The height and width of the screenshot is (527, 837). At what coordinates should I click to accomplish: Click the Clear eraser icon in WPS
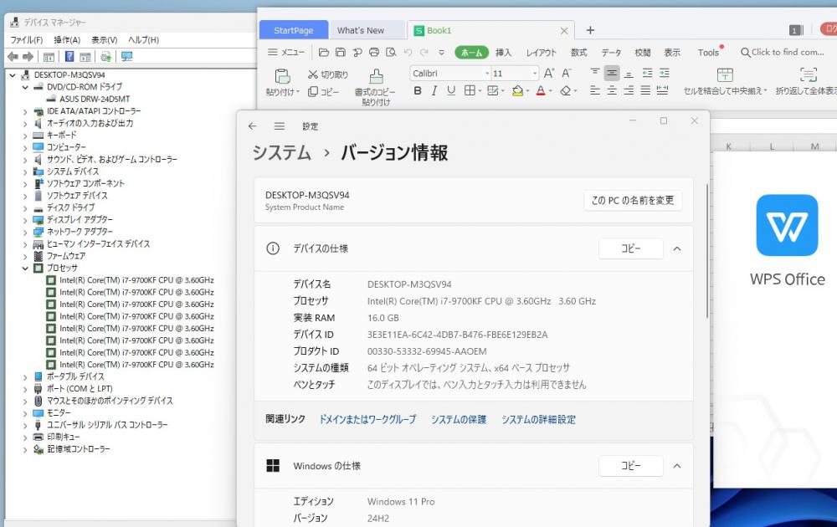pos(565,91)
